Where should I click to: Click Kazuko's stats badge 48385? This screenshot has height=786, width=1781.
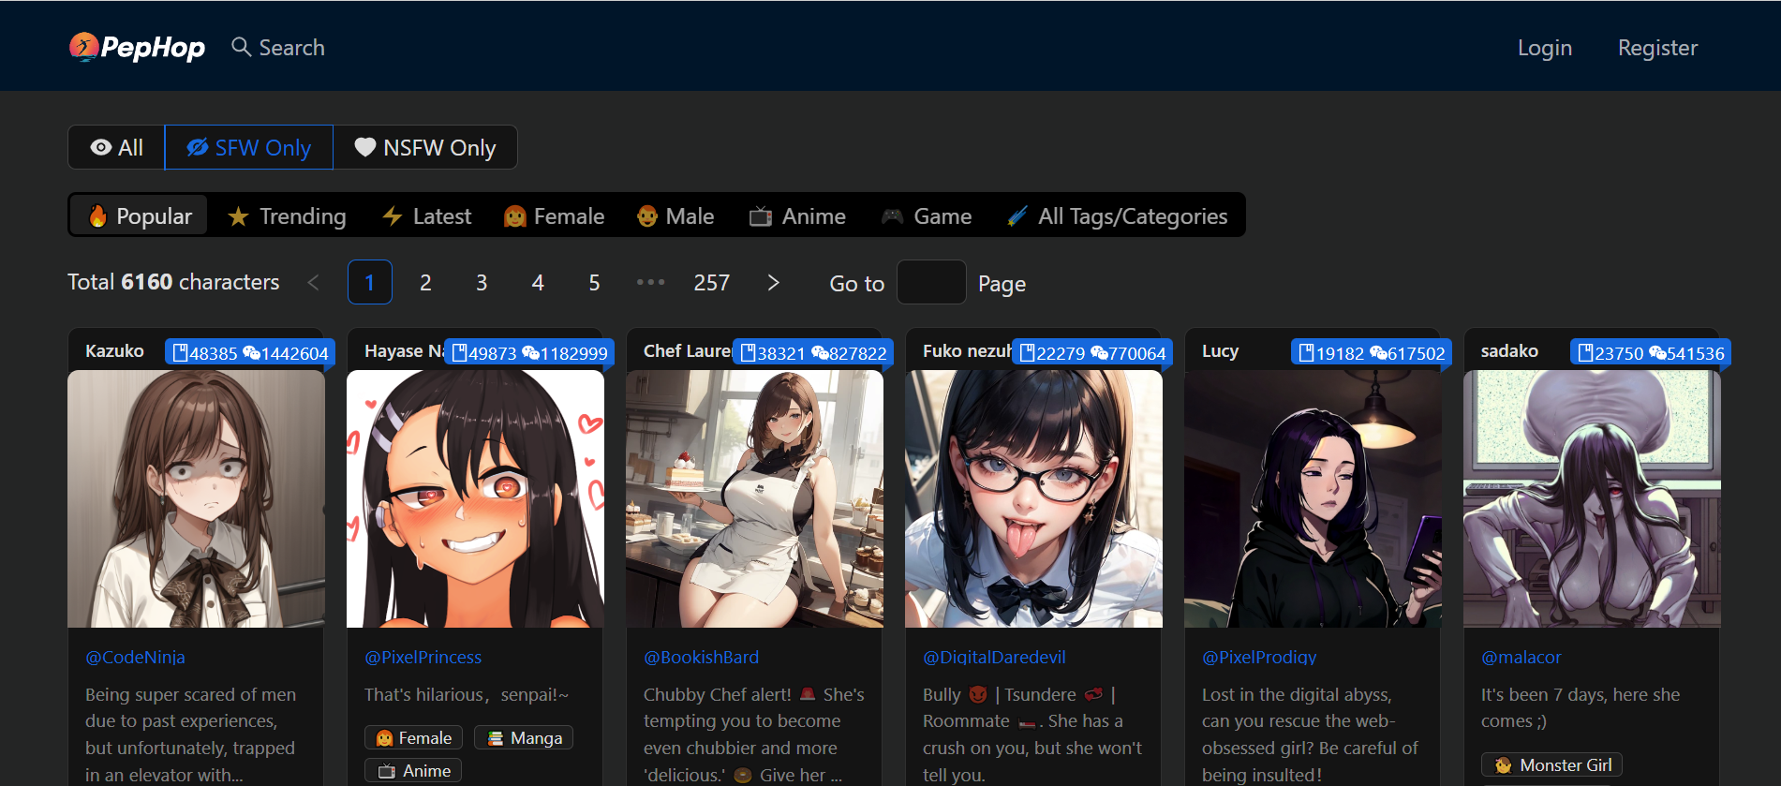(249, 353)
